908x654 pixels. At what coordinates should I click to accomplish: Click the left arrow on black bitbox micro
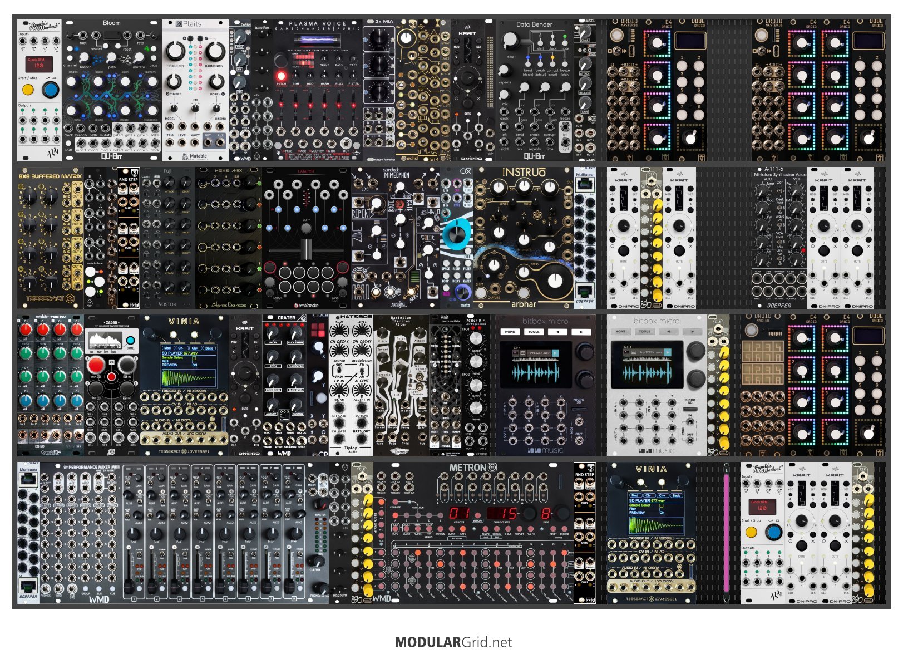pos(558,332)
